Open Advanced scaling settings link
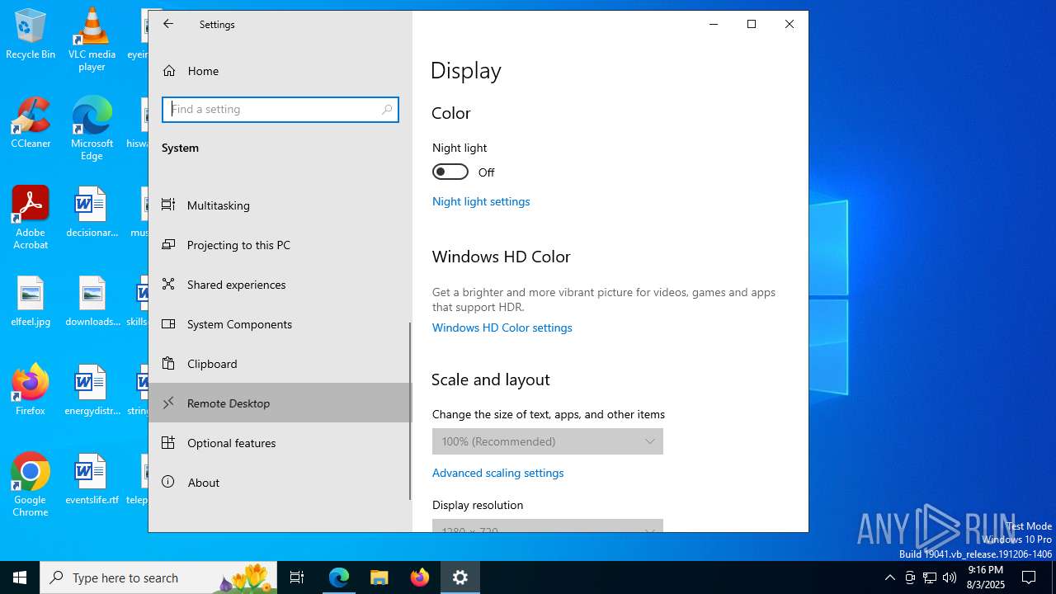Screen dimensions: 1056x594 coord(497,473)
